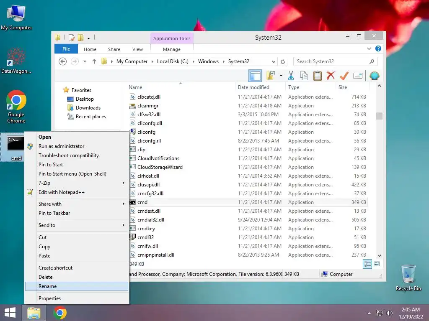Switch to the View ribbon tab

pos(137,49)
